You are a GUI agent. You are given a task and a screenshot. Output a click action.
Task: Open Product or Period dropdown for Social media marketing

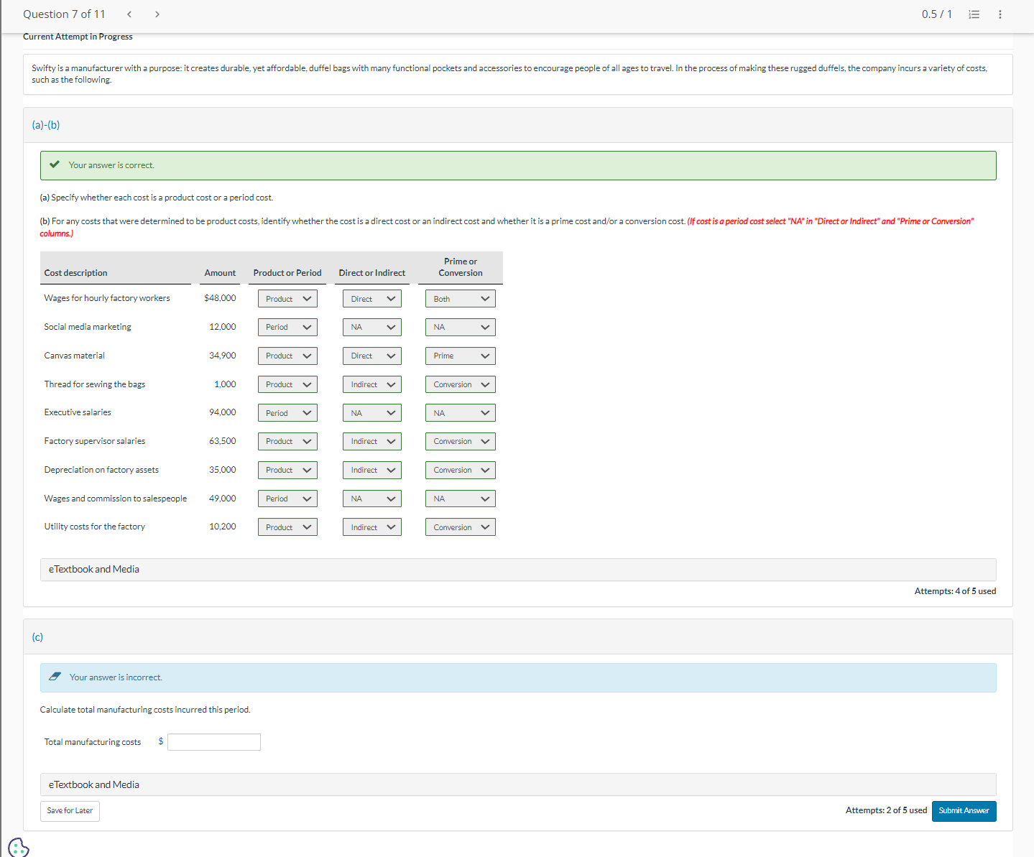287,327
